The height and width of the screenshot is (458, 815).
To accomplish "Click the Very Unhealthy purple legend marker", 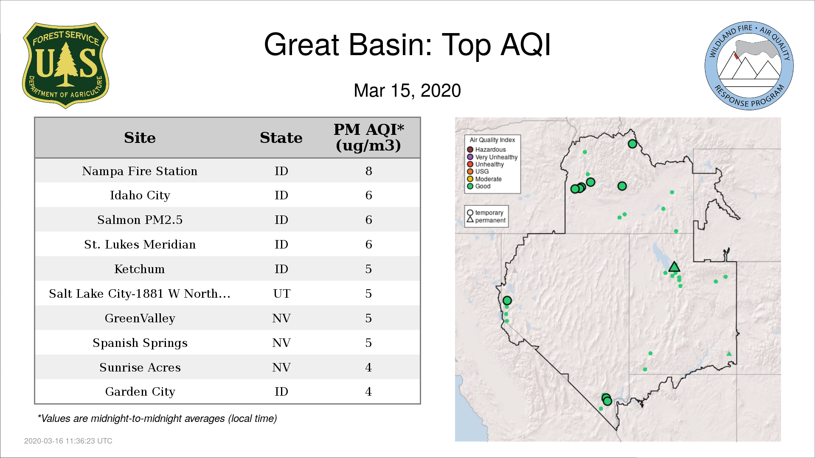I will tap(470, 157).
